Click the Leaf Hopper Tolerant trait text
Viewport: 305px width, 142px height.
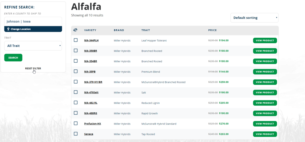154,41
